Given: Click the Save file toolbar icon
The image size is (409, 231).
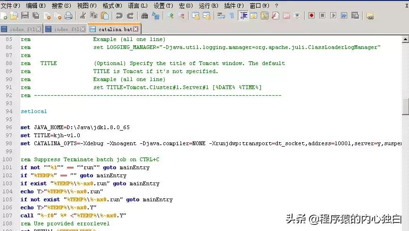Looking at the screenshot, I should [25, 16].
